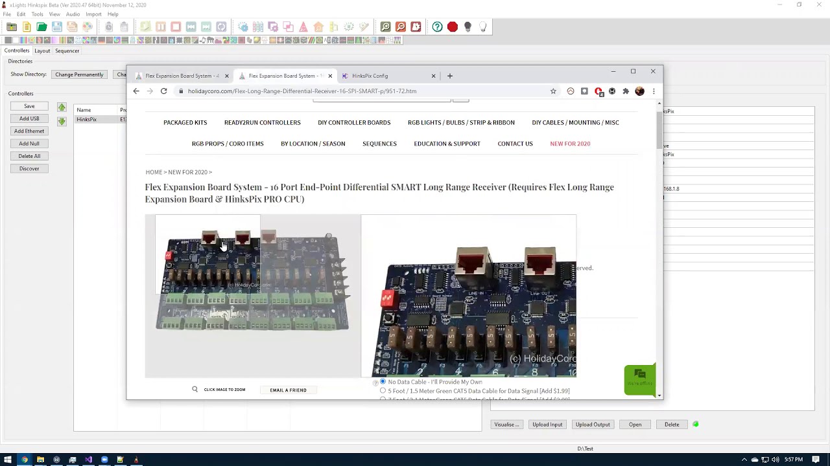The width and height of the screenshot is (830, 466).
Task: Open RGB LIGHTS / BULBS / STRIP & RIBBON menu
Action: [x=461, y=122]
